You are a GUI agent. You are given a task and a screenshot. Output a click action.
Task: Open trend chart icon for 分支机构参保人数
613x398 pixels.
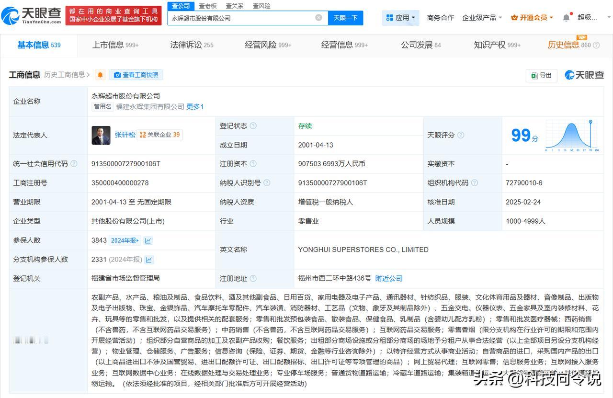[x=149, y=260]
